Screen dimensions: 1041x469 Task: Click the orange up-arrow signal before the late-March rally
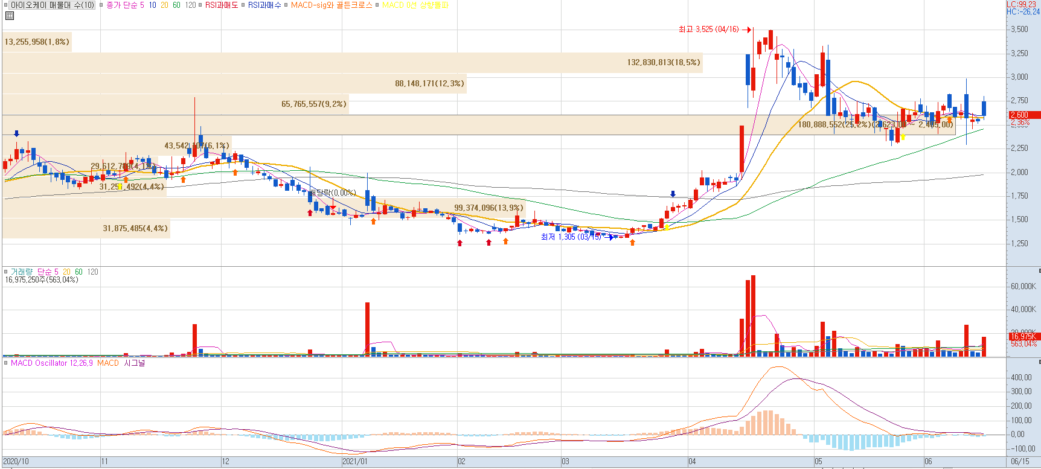click(x=632, y=242)
